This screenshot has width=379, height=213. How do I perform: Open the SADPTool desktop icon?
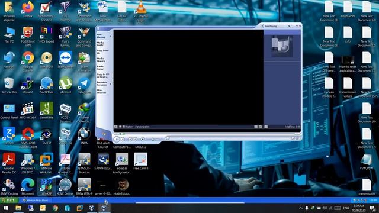46,85
